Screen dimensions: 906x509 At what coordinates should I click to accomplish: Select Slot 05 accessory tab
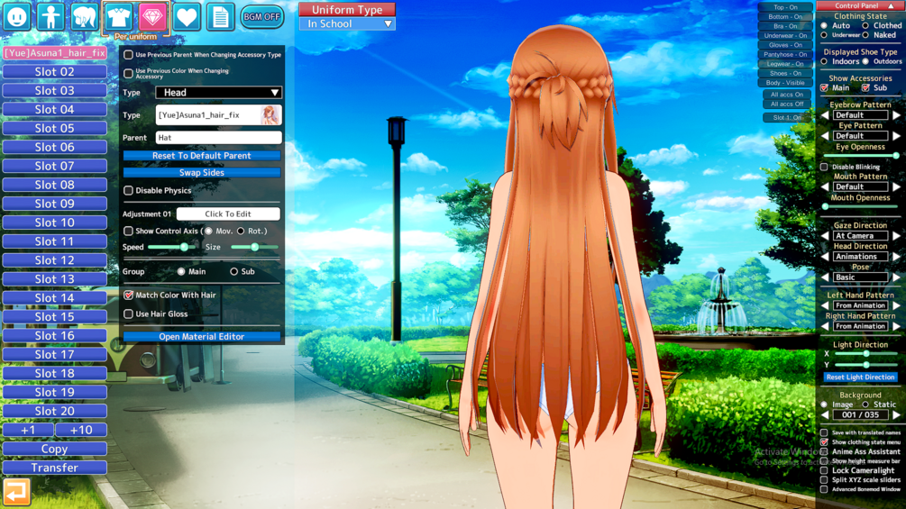tap(54, 128)
